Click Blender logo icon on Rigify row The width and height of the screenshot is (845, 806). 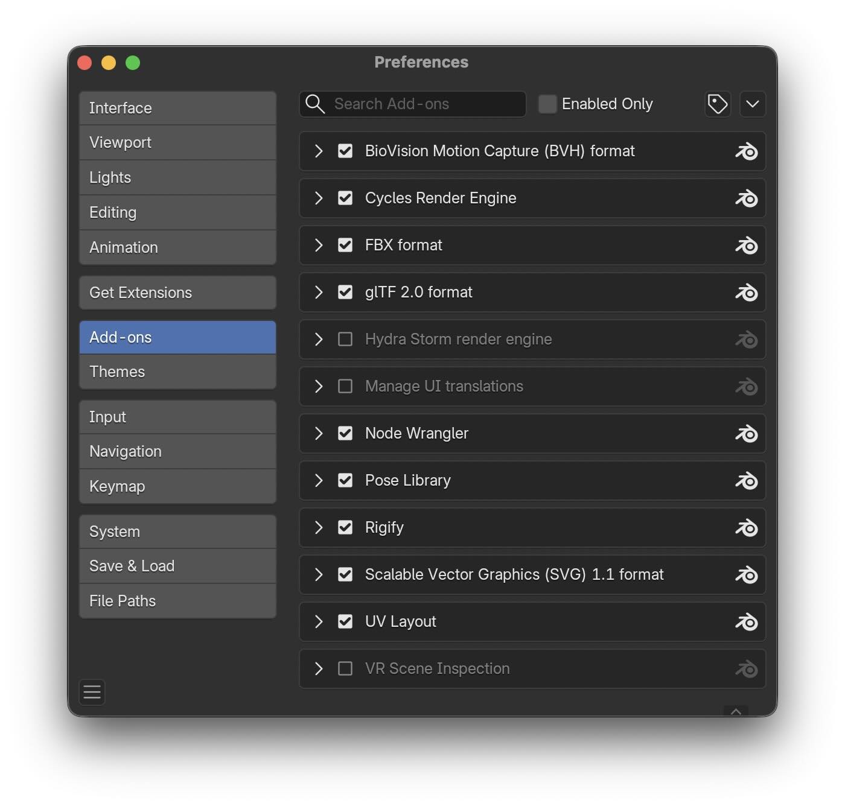click(746, 528)
